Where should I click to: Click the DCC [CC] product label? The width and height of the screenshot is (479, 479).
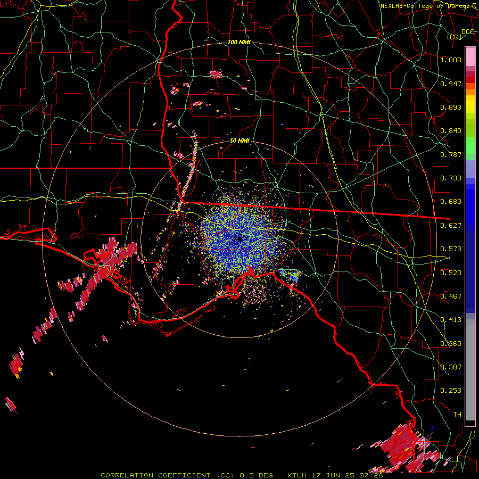click(x=460, y=34)
